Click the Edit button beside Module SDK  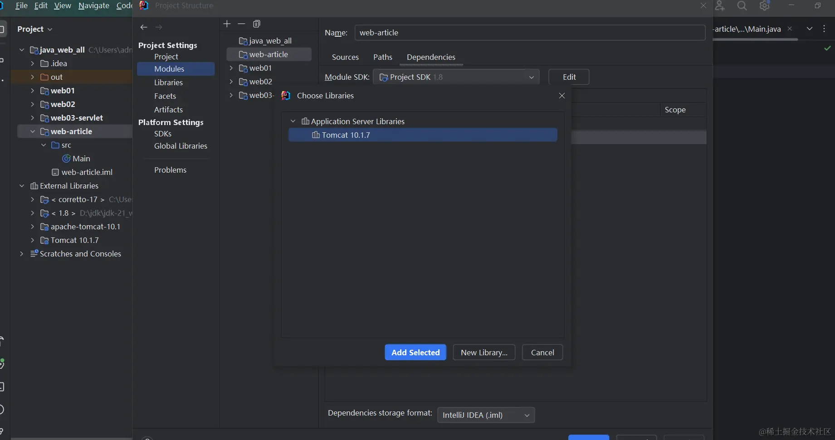pyautogui.click(x=569, y=77)
